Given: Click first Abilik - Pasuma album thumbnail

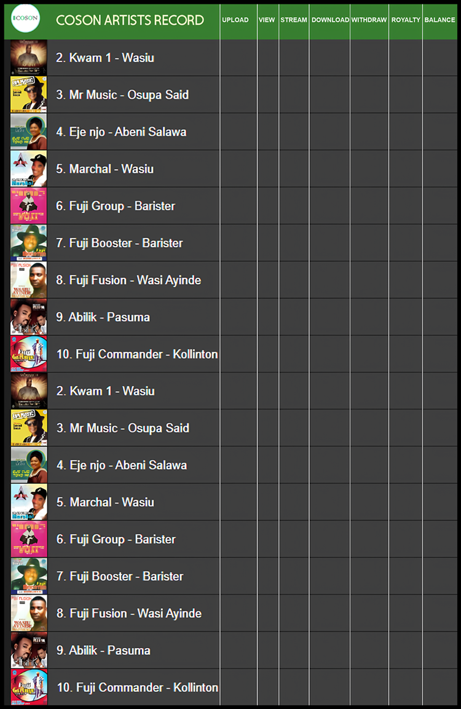Looking at the screenshot, I should point(29,317).
